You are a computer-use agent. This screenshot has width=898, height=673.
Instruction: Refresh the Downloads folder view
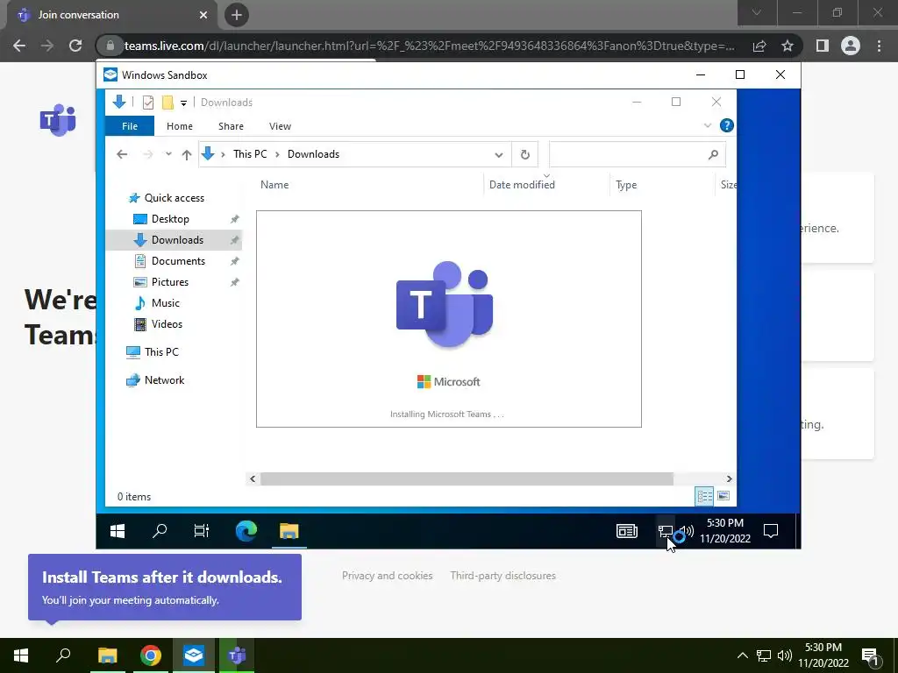tap(524, 154)
